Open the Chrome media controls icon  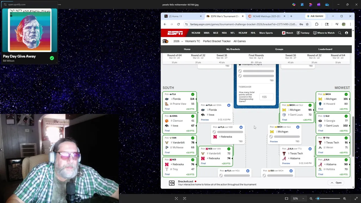337,24
